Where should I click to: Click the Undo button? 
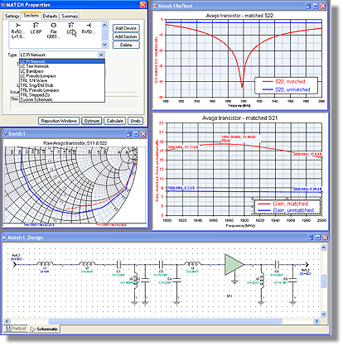(136, 121)
